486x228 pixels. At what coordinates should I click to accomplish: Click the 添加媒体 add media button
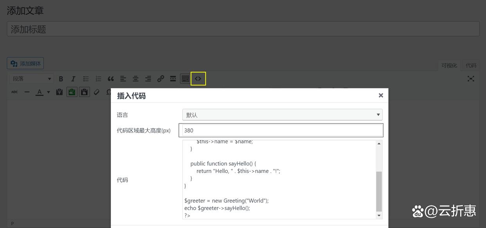coord(25,63)
